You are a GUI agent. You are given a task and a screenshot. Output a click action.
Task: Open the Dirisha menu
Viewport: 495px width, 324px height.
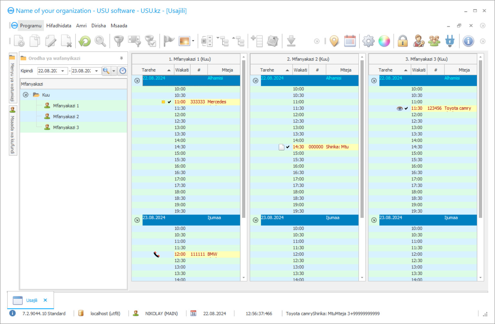[99, 26]
